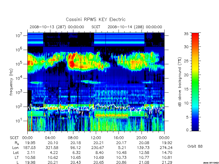Screen dimensions: 219x164
Task: Click the L value '21.29'
Action: point(167,162)
